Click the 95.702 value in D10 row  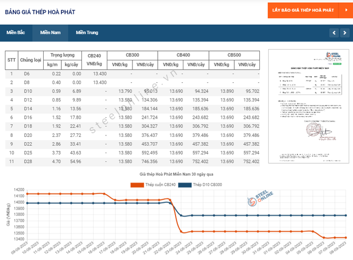tap(252, 91)
